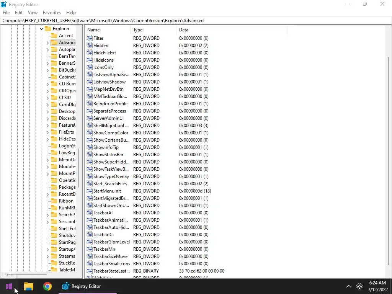Show hidden tray icons chevron

348,286
